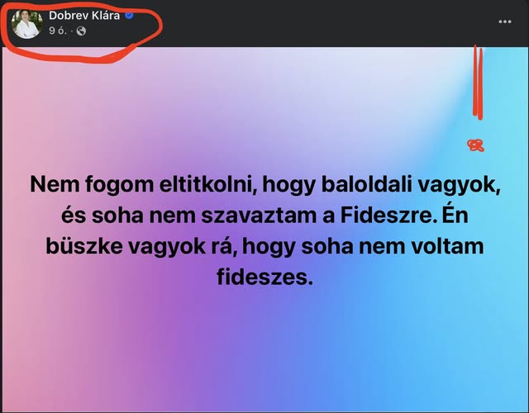529x413 pixels.
Task: Open Dobrev Klára's profile picture
Action: pos(27,24)
